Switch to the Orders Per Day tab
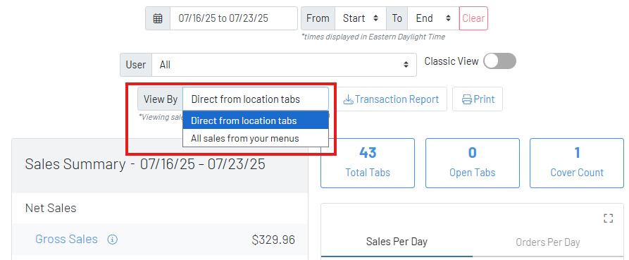Screen dimensions: 629x260 [548, 242]
